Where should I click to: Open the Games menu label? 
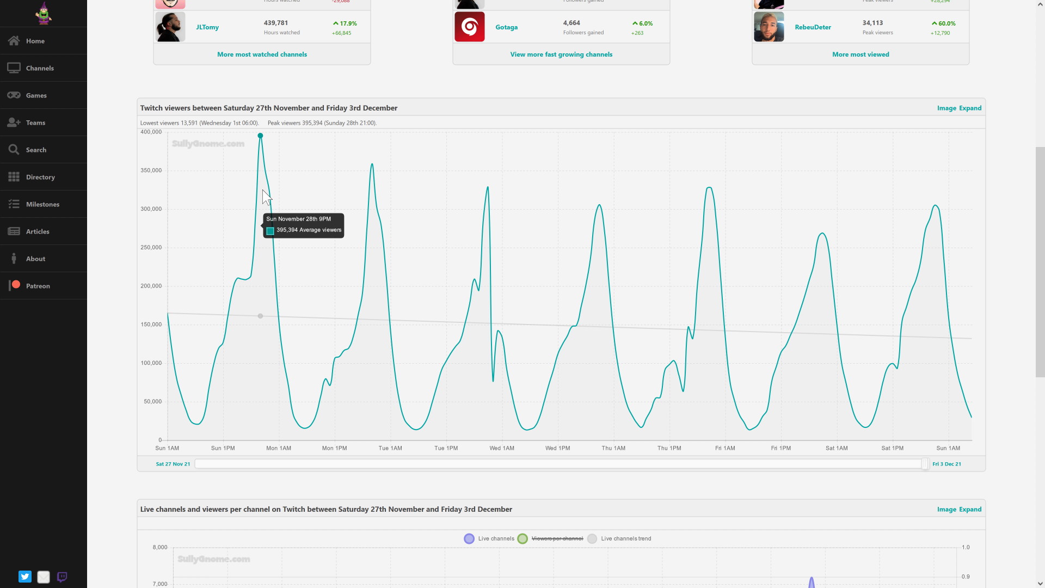point(36,95)
